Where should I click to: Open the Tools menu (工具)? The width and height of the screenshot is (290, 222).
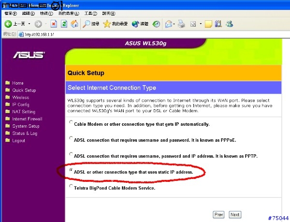[91, 14]
